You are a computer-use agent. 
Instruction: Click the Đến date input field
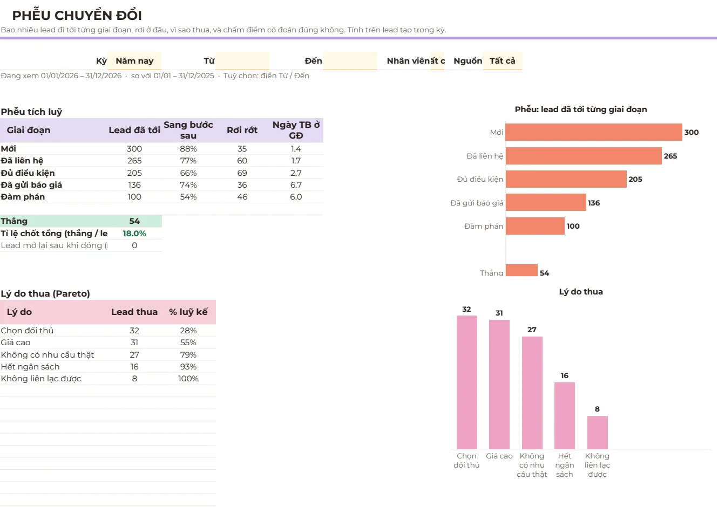tap(350, 61)
